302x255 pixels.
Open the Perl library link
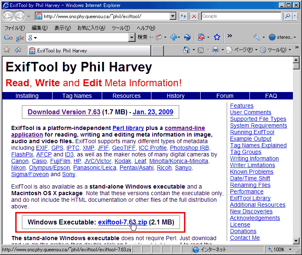point(128,128)
